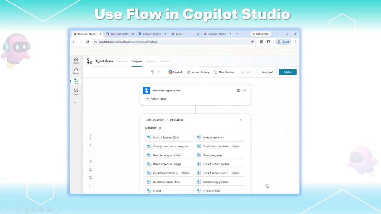
Task: Select Extract standard entities action
Action: pyautogui.click(x=169, y=182)
